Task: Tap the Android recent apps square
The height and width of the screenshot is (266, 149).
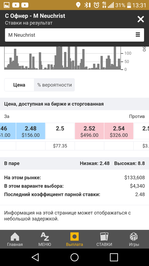Action: point(114,257)
